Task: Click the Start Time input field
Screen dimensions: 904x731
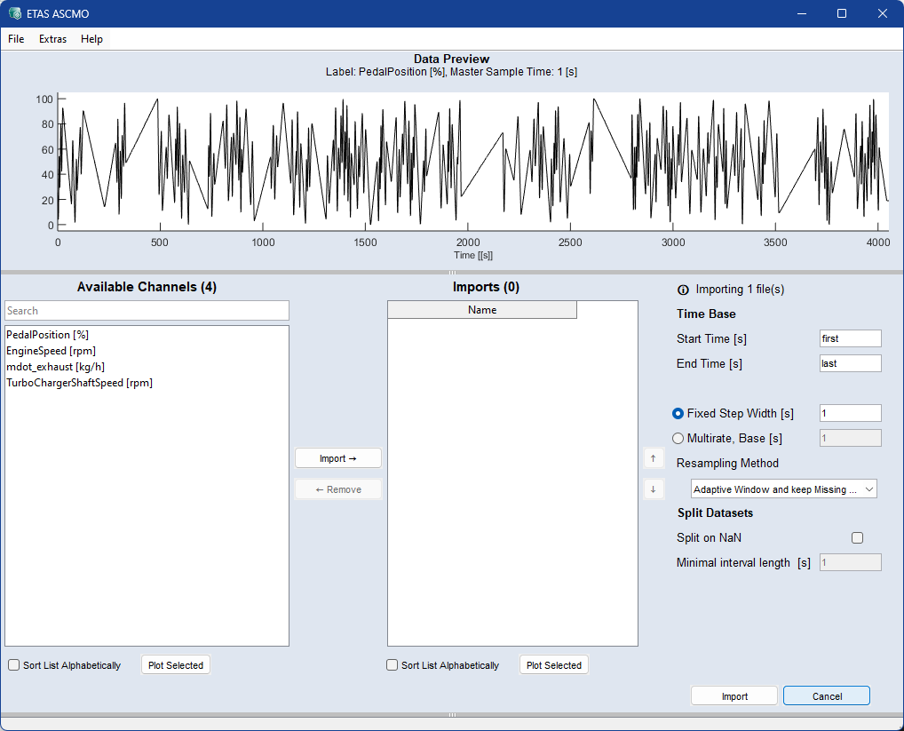Action: tap(850, 338)
